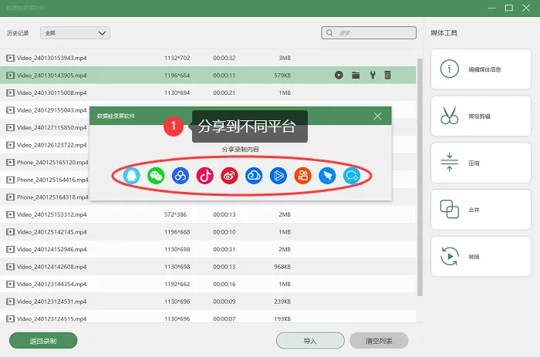The height and width of the screenshot is (357, 540).
Task: Click the 导入 import button
Action: click(310, 341)
